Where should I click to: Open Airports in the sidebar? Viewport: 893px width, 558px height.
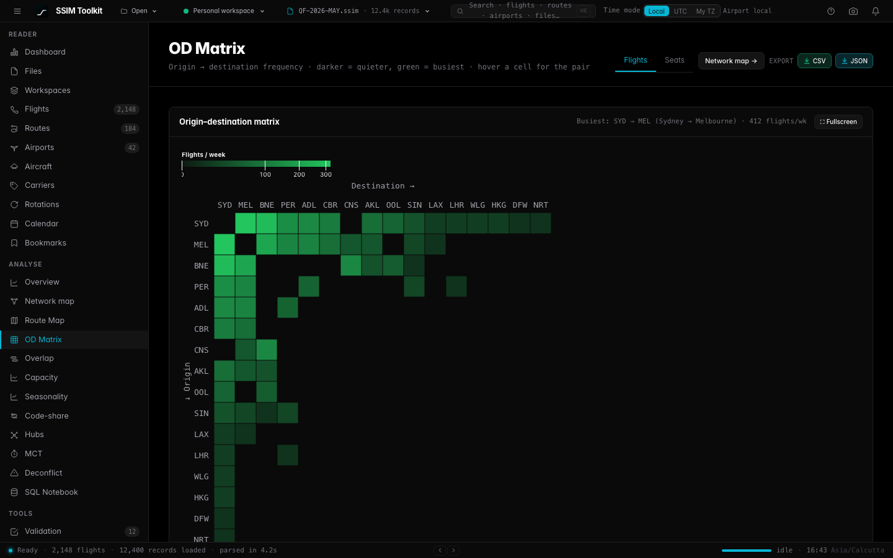(x=74, y=148)
